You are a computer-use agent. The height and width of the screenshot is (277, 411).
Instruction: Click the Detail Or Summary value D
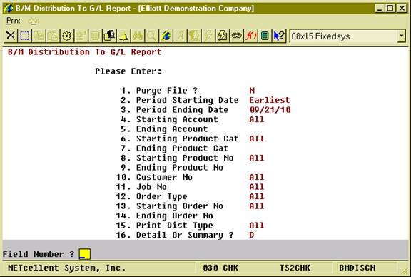point(252,235)
